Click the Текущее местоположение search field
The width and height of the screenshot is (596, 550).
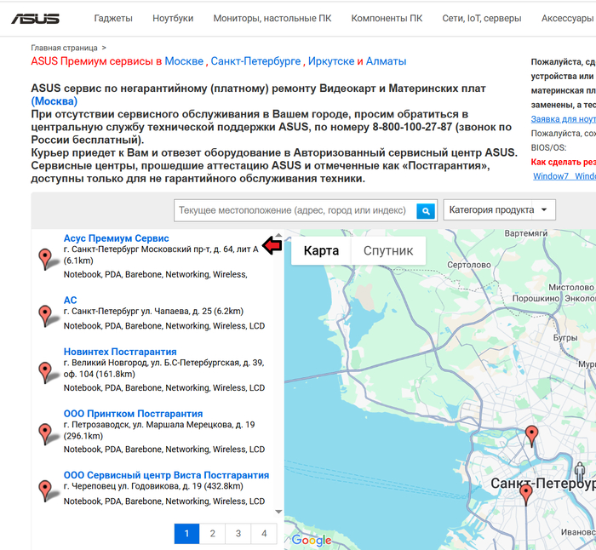pos(295,210)
